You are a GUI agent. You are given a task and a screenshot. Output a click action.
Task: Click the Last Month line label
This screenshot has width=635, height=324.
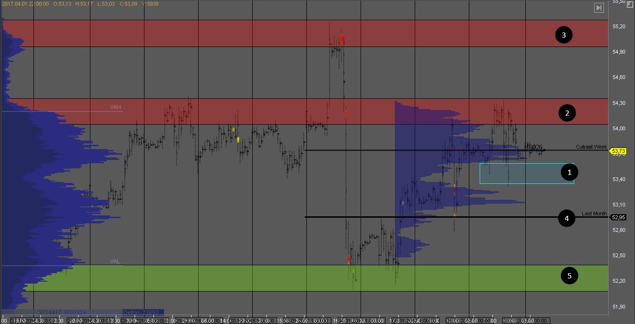click(x=594, y=213)
